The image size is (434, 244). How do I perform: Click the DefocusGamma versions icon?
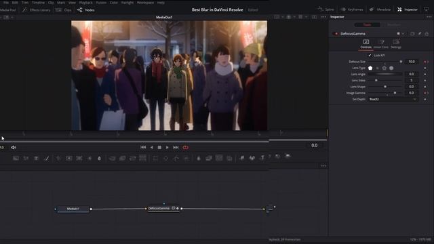point(412,34)
